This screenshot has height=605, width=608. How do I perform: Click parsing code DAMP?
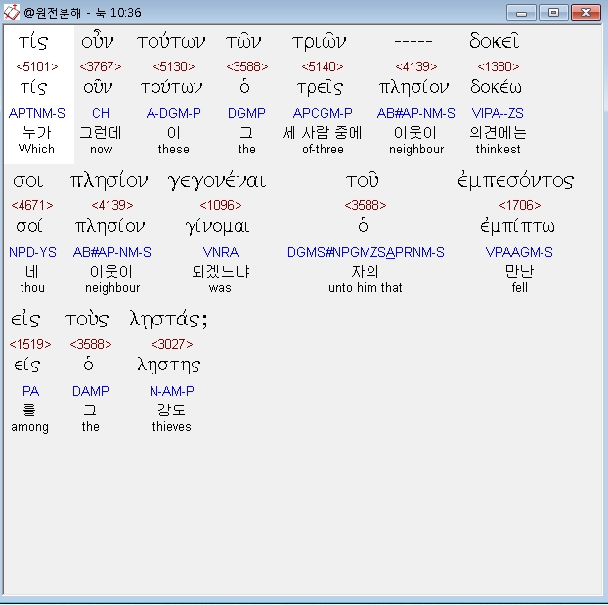pos(90,391)
